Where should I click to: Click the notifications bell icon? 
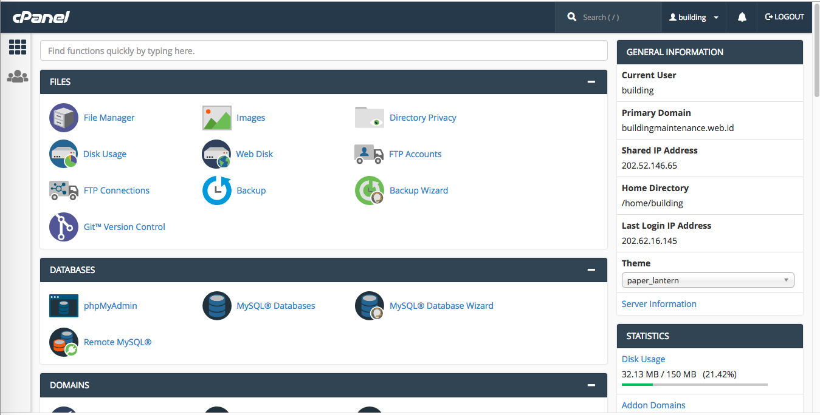742,18
